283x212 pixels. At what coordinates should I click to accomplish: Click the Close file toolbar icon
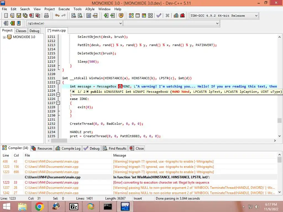click(32, 15)
